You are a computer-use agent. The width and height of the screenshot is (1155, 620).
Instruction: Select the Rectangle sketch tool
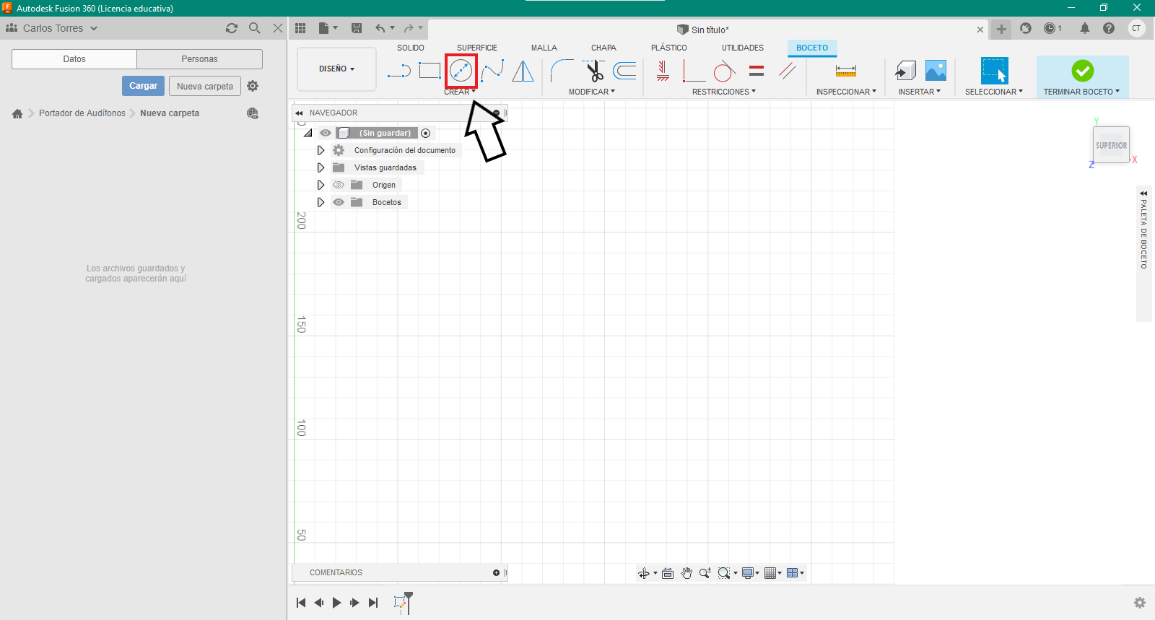tap(430, 71)
